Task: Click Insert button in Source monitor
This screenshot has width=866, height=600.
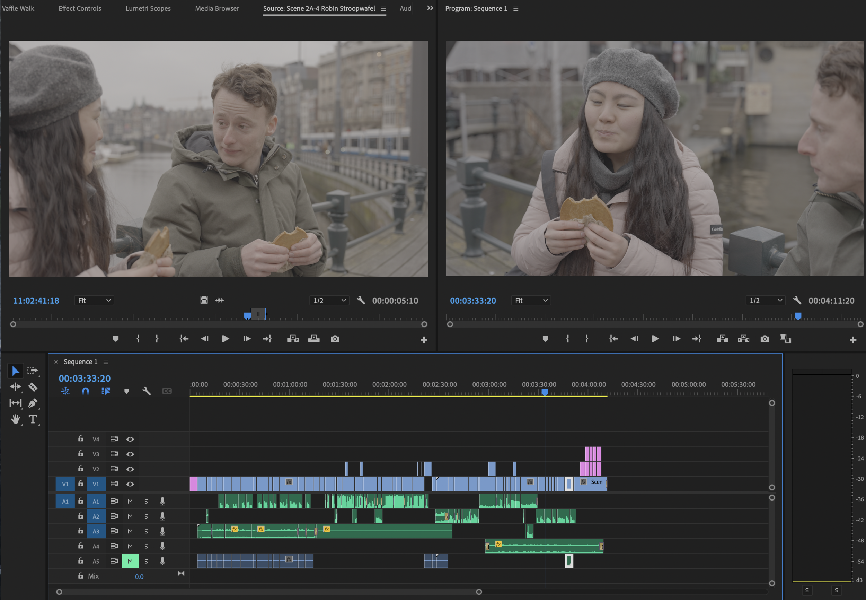Action: [x=293, y=339]
